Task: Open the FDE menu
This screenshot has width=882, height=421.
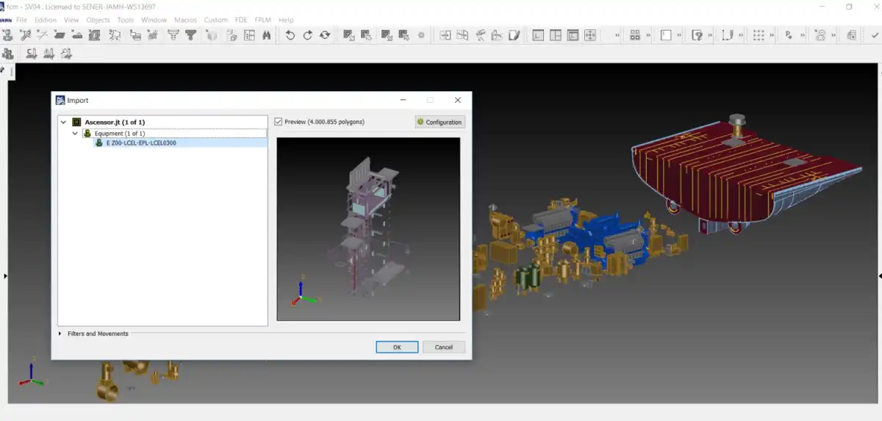Action: pos(240,20)
